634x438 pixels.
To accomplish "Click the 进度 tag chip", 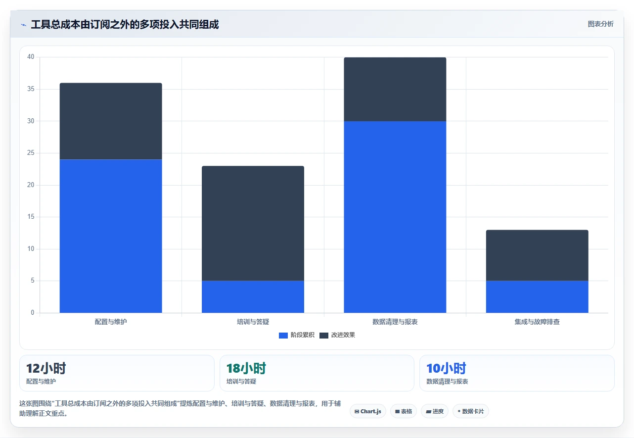I will pyautogui.click(x=435, y=411).
